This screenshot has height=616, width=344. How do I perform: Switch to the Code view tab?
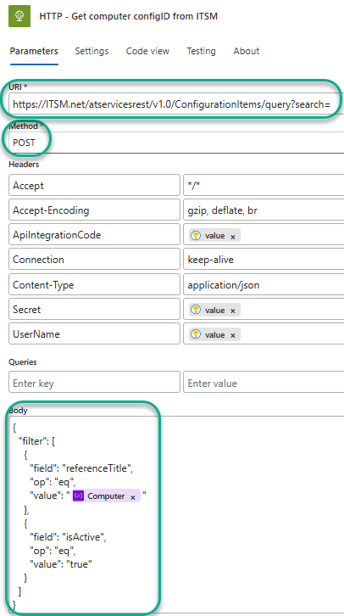coord(147,51)
